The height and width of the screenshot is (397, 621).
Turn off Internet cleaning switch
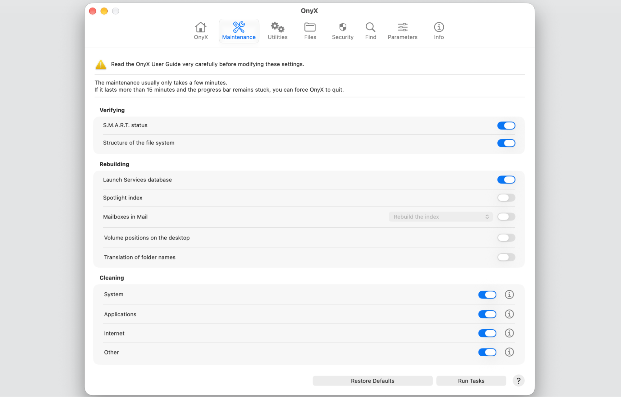coord(487,333)
